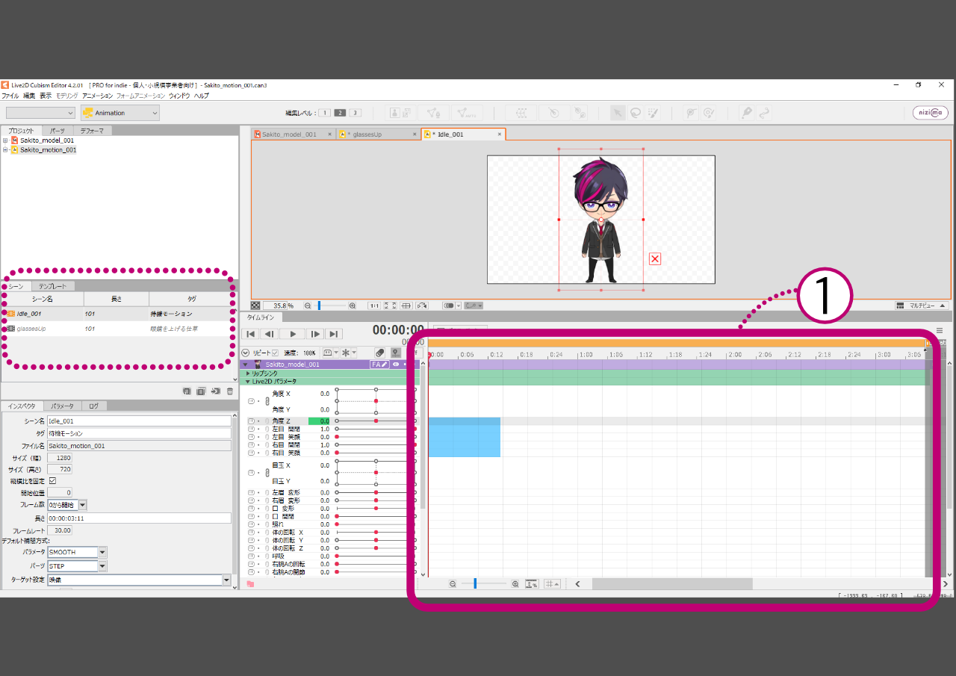Expand the リップシンク track group
Viewport: 956px width, 676px height.
click(x=248, y=373)
